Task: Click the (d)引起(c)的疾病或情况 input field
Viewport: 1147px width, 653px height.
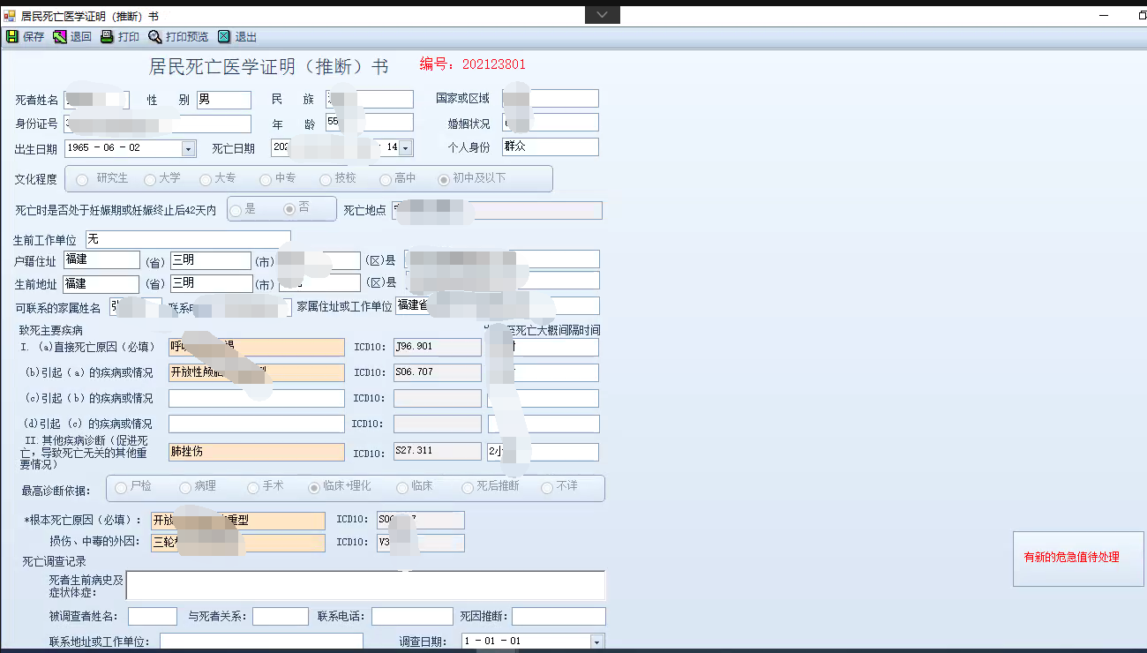Action: (257, 424)
